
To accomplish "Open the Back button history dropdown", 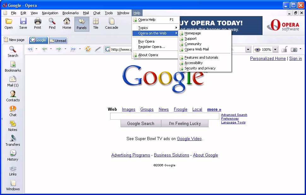I will pos(51,49).
